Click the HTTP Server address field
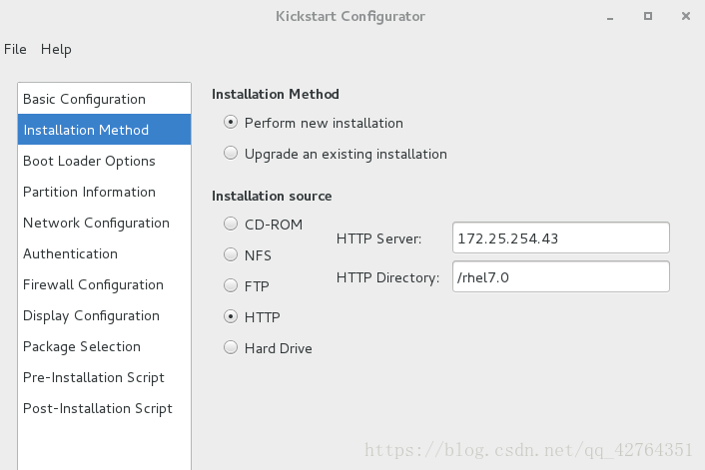The width and height of the screenshot is (705, 470). tap(560, 237)
